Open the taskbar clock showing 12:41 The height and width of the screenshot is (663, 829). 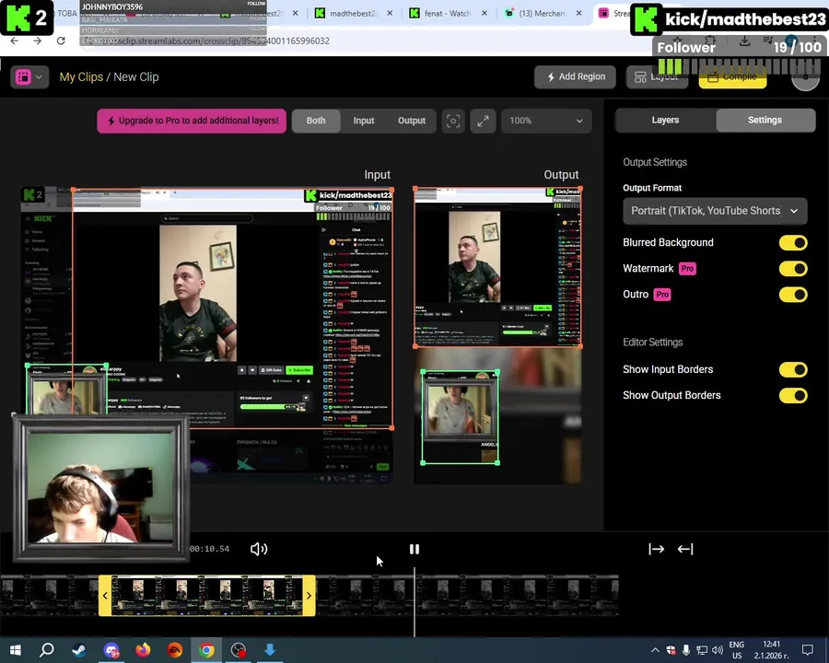click(771, 650)
